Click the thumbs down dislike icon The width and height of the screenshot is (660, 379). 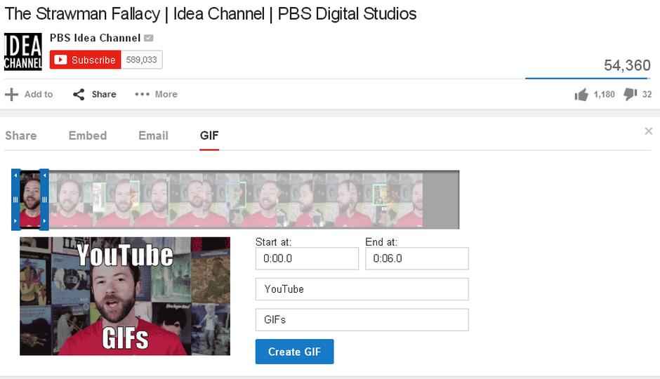coord(630,94)
